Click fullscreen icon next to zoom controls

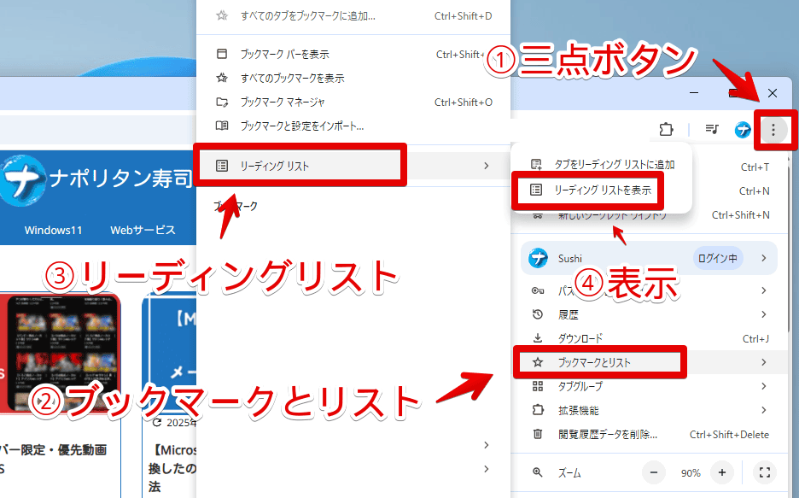[x=765, y=472]
